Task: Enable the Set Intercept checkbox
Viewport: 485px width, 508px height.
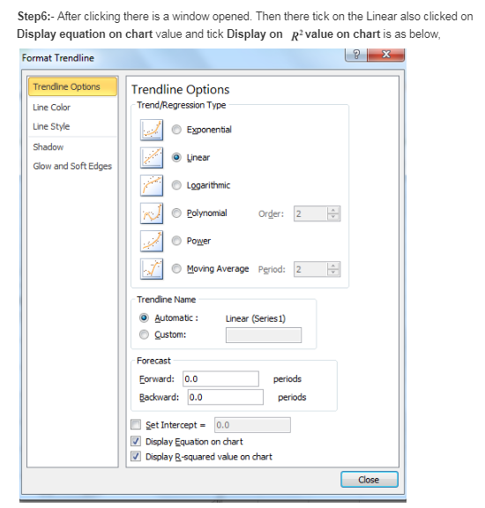Action: [x=136, y=424]
